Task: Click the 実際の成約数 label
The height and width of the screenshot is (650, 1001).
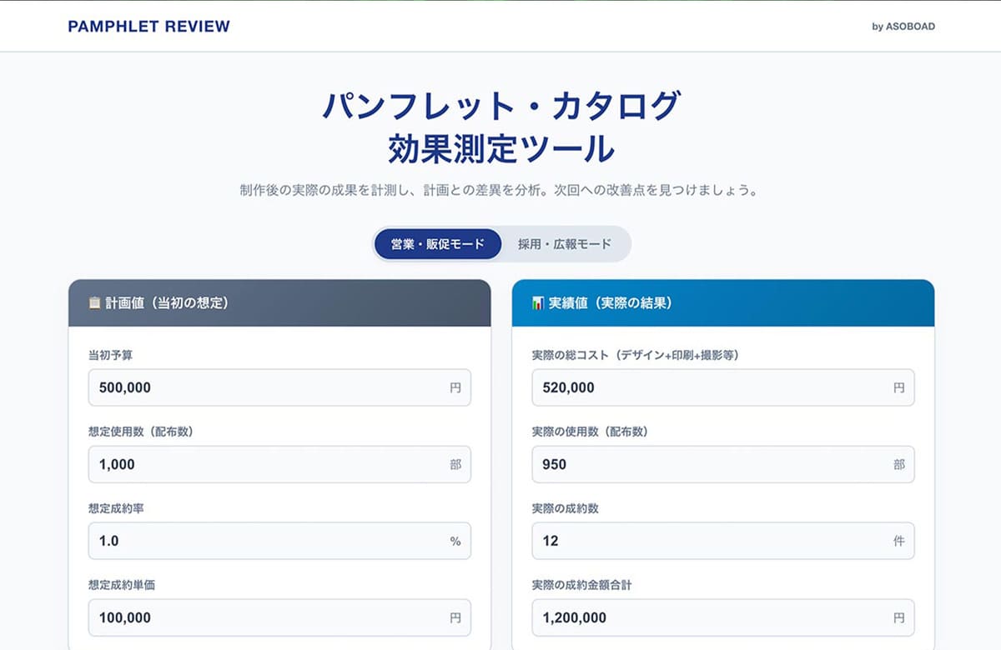Action: pos(565,508)
